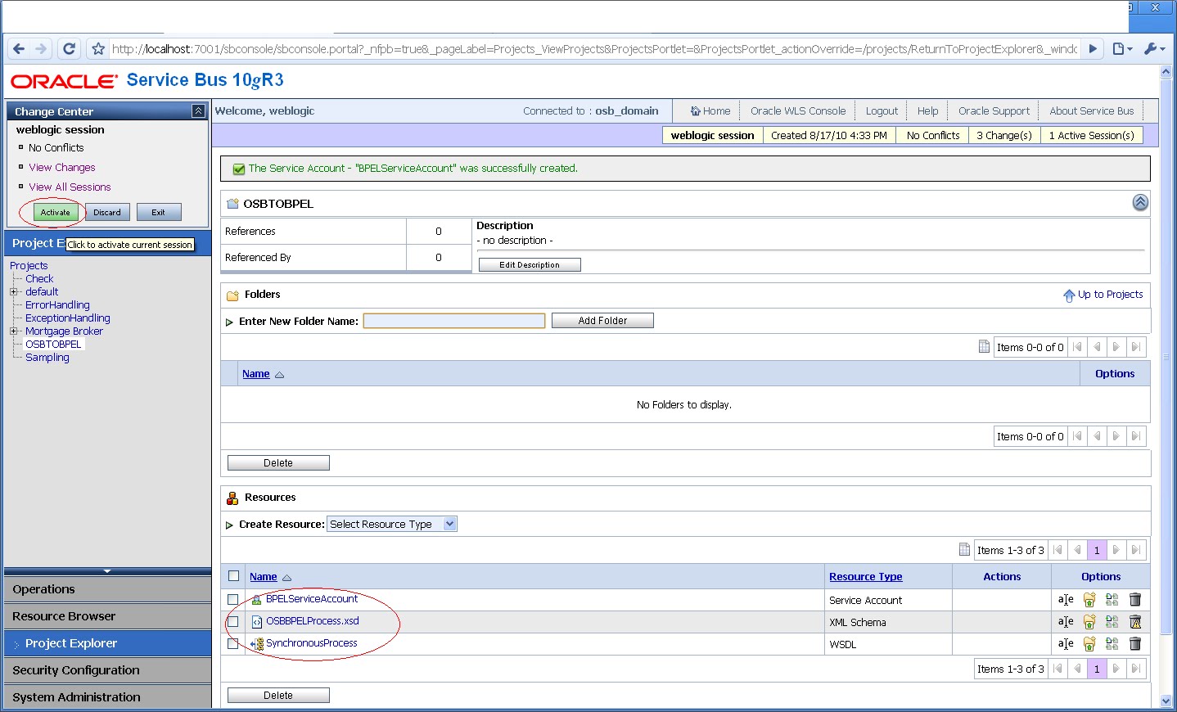Viewport: 1177px width, 712px height.
Task: Open the SynchronousProcess WSDL link
Action: tap(312, 643)
